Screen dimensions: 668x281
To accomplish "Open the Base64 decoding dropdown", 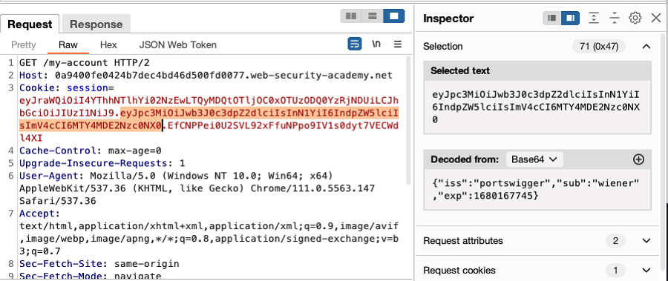I will pyautogui.click(x=534, y=159).
